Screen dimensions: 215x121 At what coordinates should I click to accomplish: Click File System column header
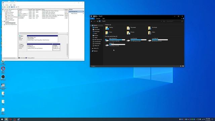[x=38, y=9]
